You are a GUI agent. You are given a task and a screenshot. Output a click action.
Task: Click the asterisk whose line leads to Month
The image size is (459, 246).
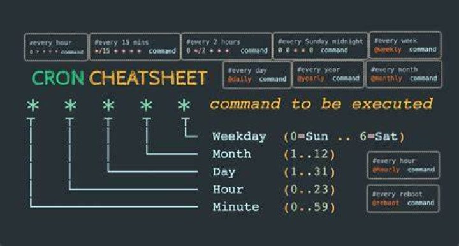pos(146,105)
